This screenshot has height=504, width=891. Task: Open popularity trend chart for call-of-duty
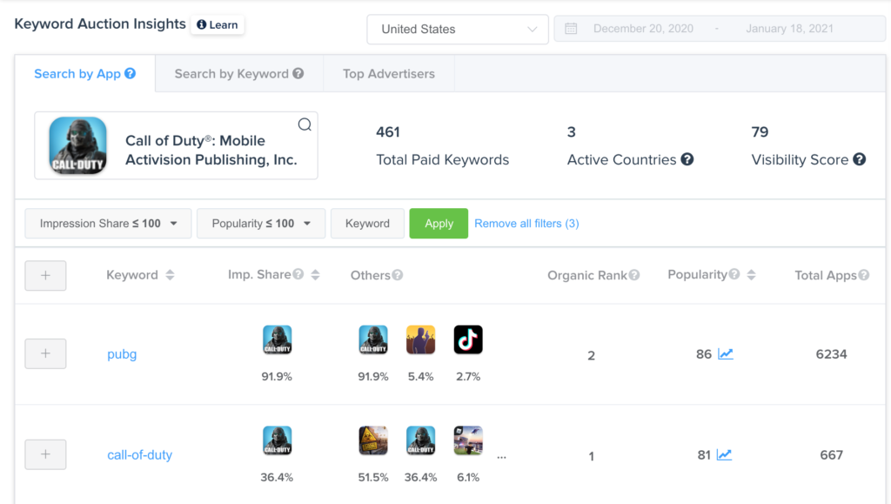coord(726,455)
